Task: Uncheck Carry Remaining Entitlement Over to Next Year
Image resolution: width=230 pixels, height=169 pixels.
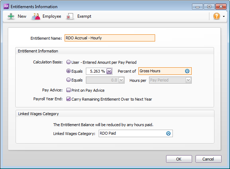Action: (69, 99)
